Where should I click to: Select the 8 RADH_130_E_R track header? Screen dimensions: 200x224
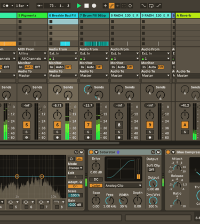125,15
